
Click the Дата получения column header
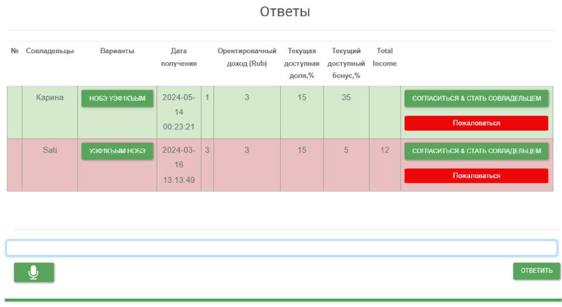pos(179,57)
